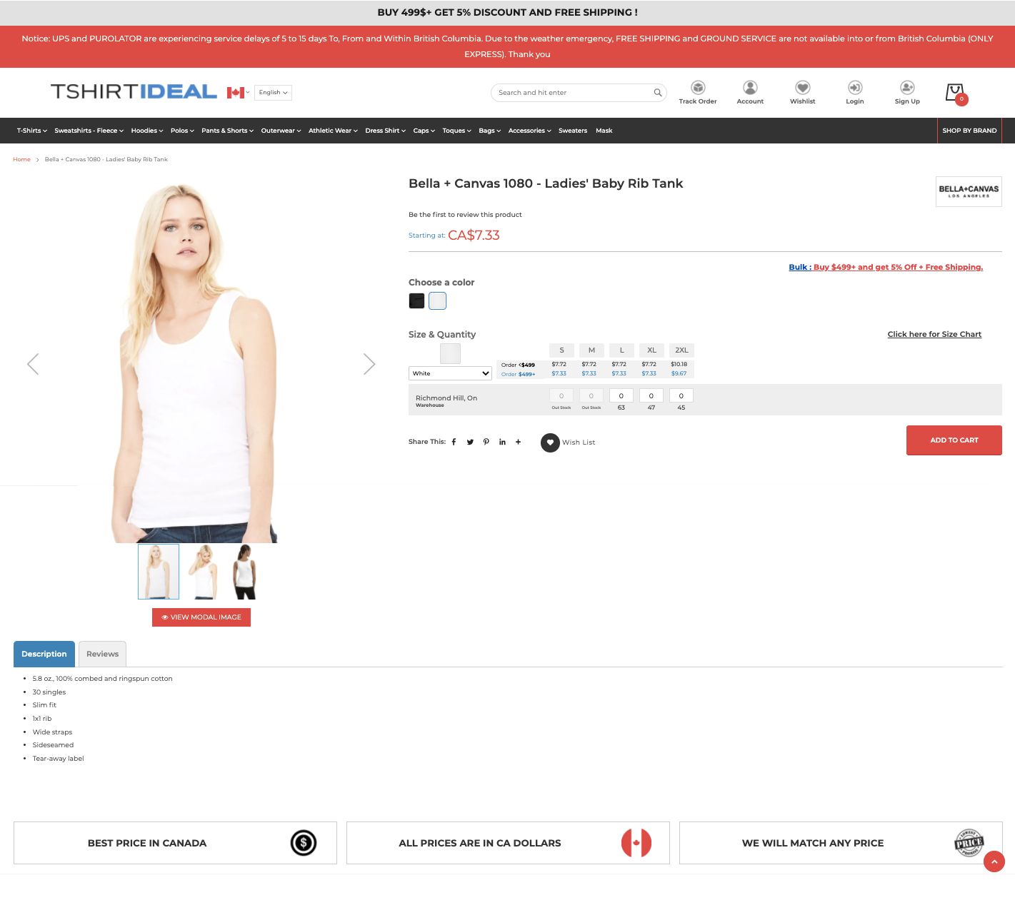Image resolution: width=1015 pixels, height=900 pixels.
Task: Show next product image arrow
Action: pyautogui.click(x=369, y=364)
